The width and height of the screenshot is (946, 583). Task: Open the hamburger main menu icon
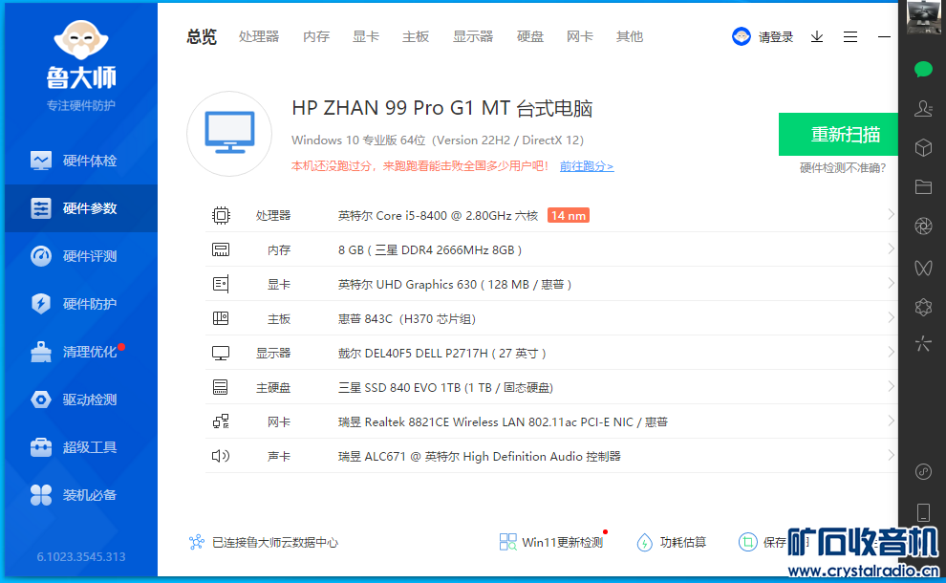[850, 37]
